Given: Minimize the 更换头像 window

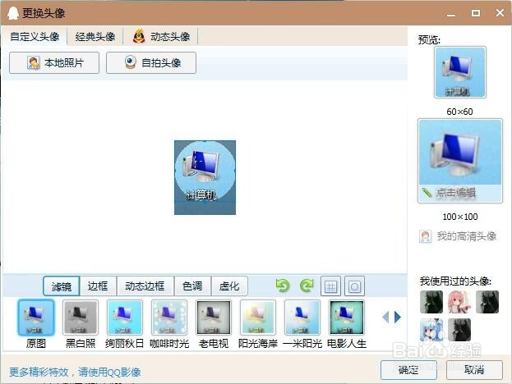Looking at the screenshot, I should [451, 14].
